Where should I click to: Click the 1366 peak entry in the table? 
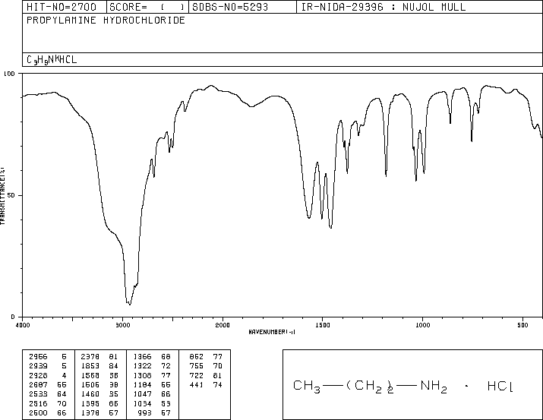click(152, 357)
